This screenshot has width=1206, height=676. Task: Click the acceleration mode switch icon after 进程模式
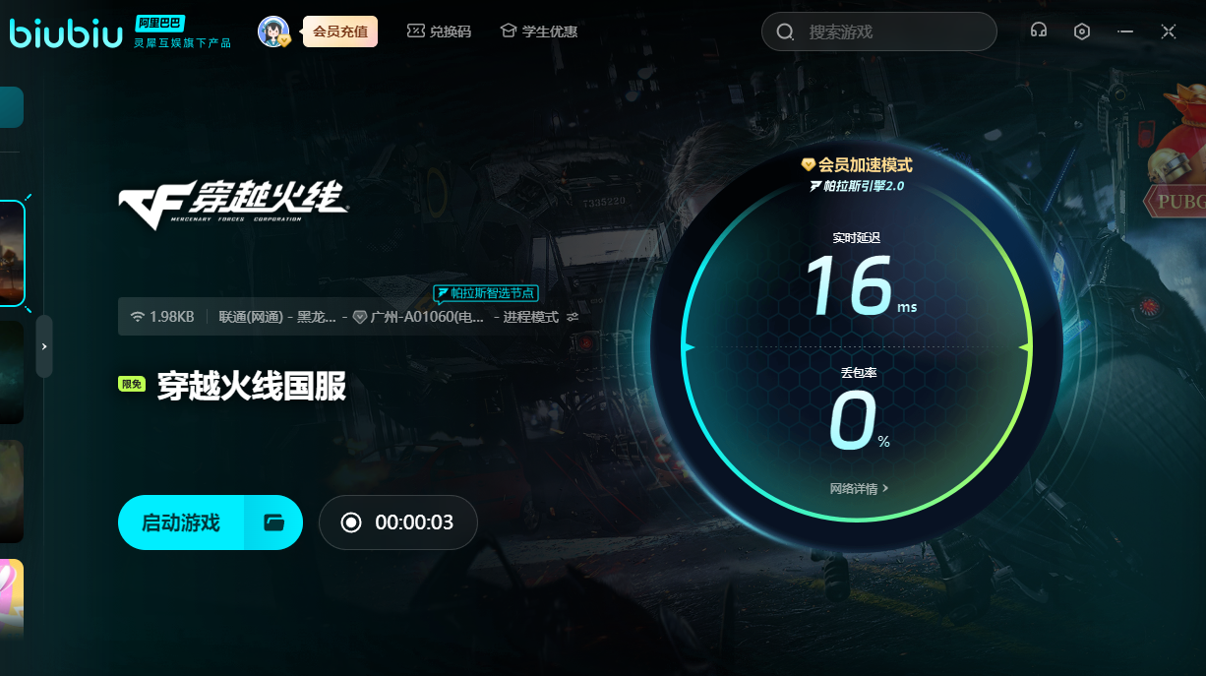573,317
